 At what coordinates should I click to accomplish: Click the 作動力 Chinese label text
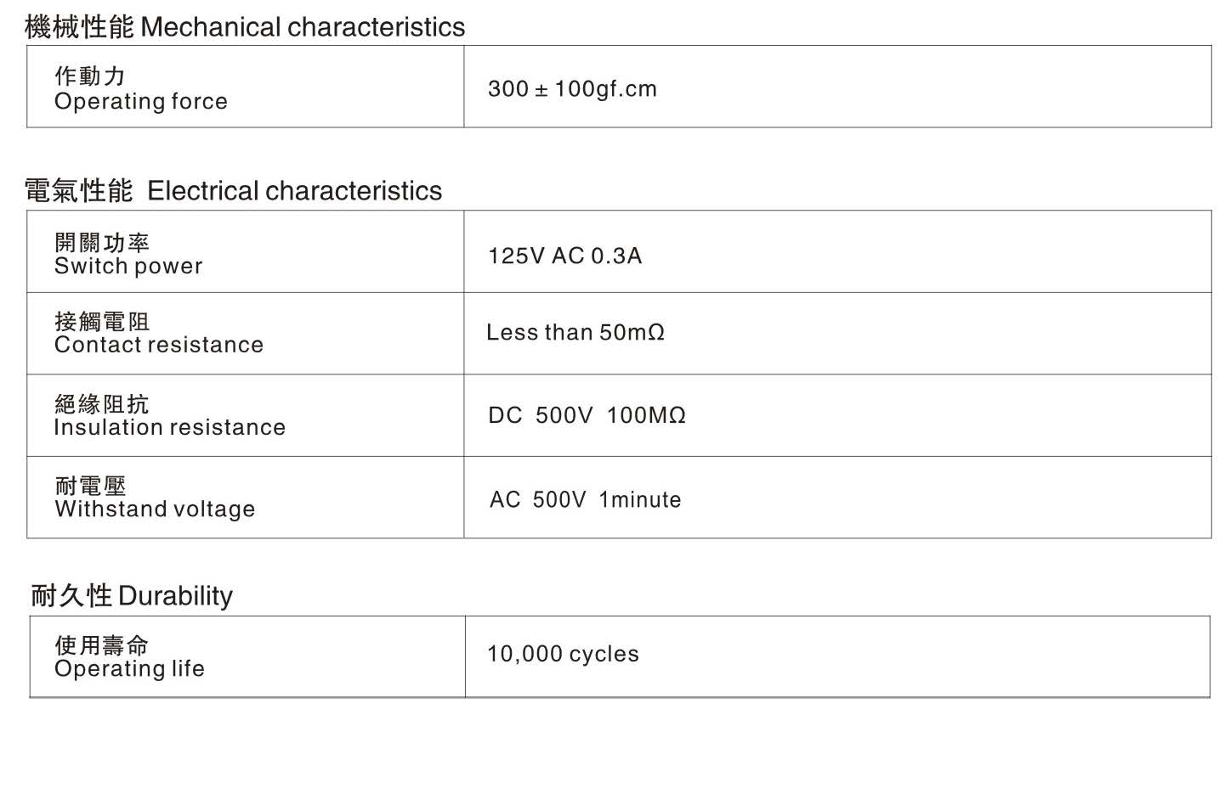click(90, 76)
